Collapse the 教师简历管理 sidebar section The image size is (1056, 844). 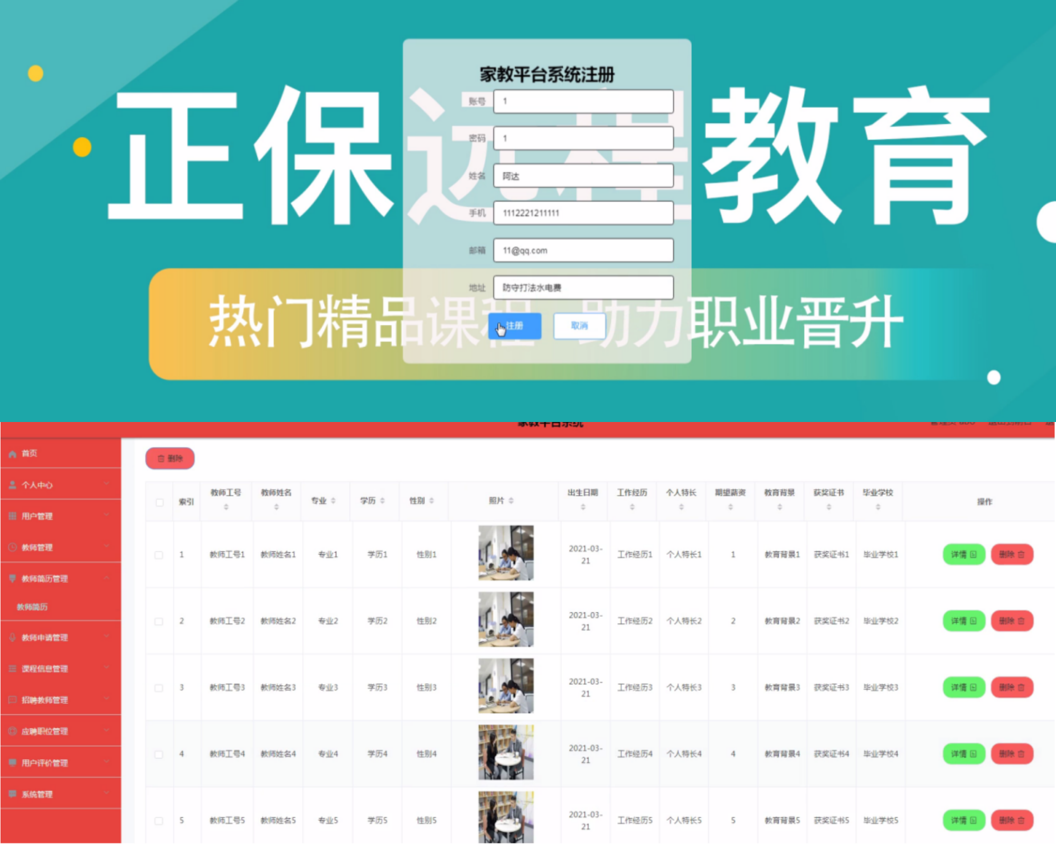(107, 578)
